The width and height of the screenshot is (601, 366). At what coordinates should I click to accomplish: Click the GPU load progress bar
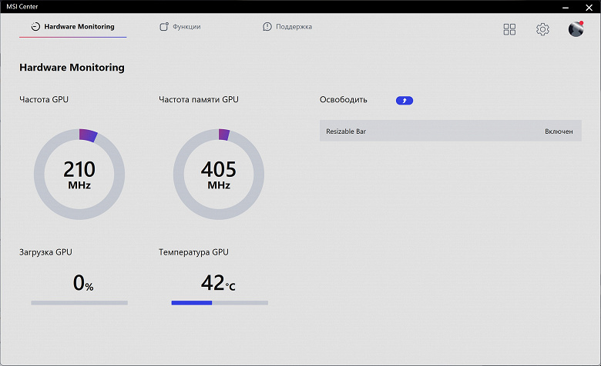pos(79,303)
